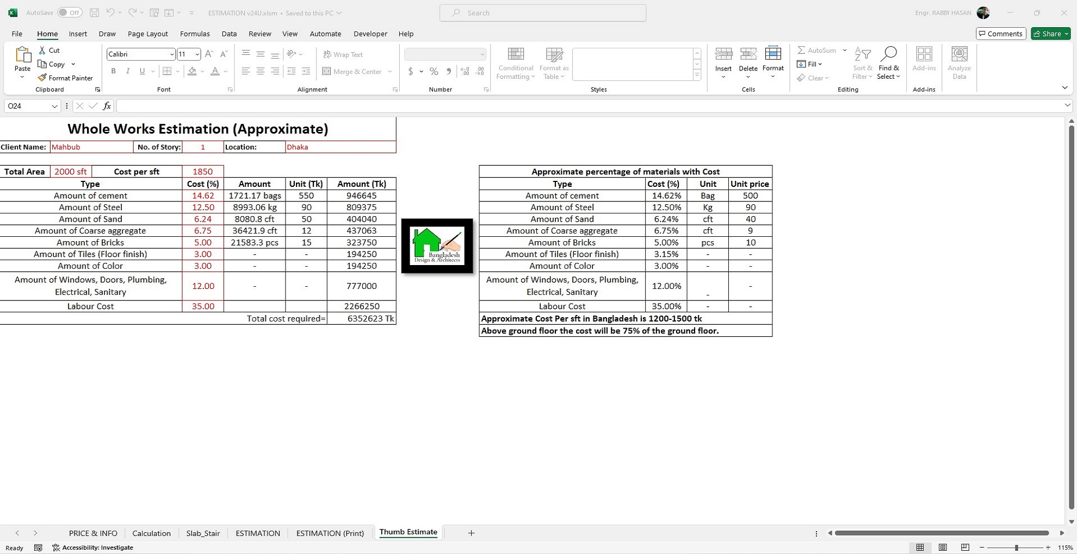Viewport: 1077px width, 554px height.
Task: Click the Increase Font Size icon
Action: pos(209,54)
